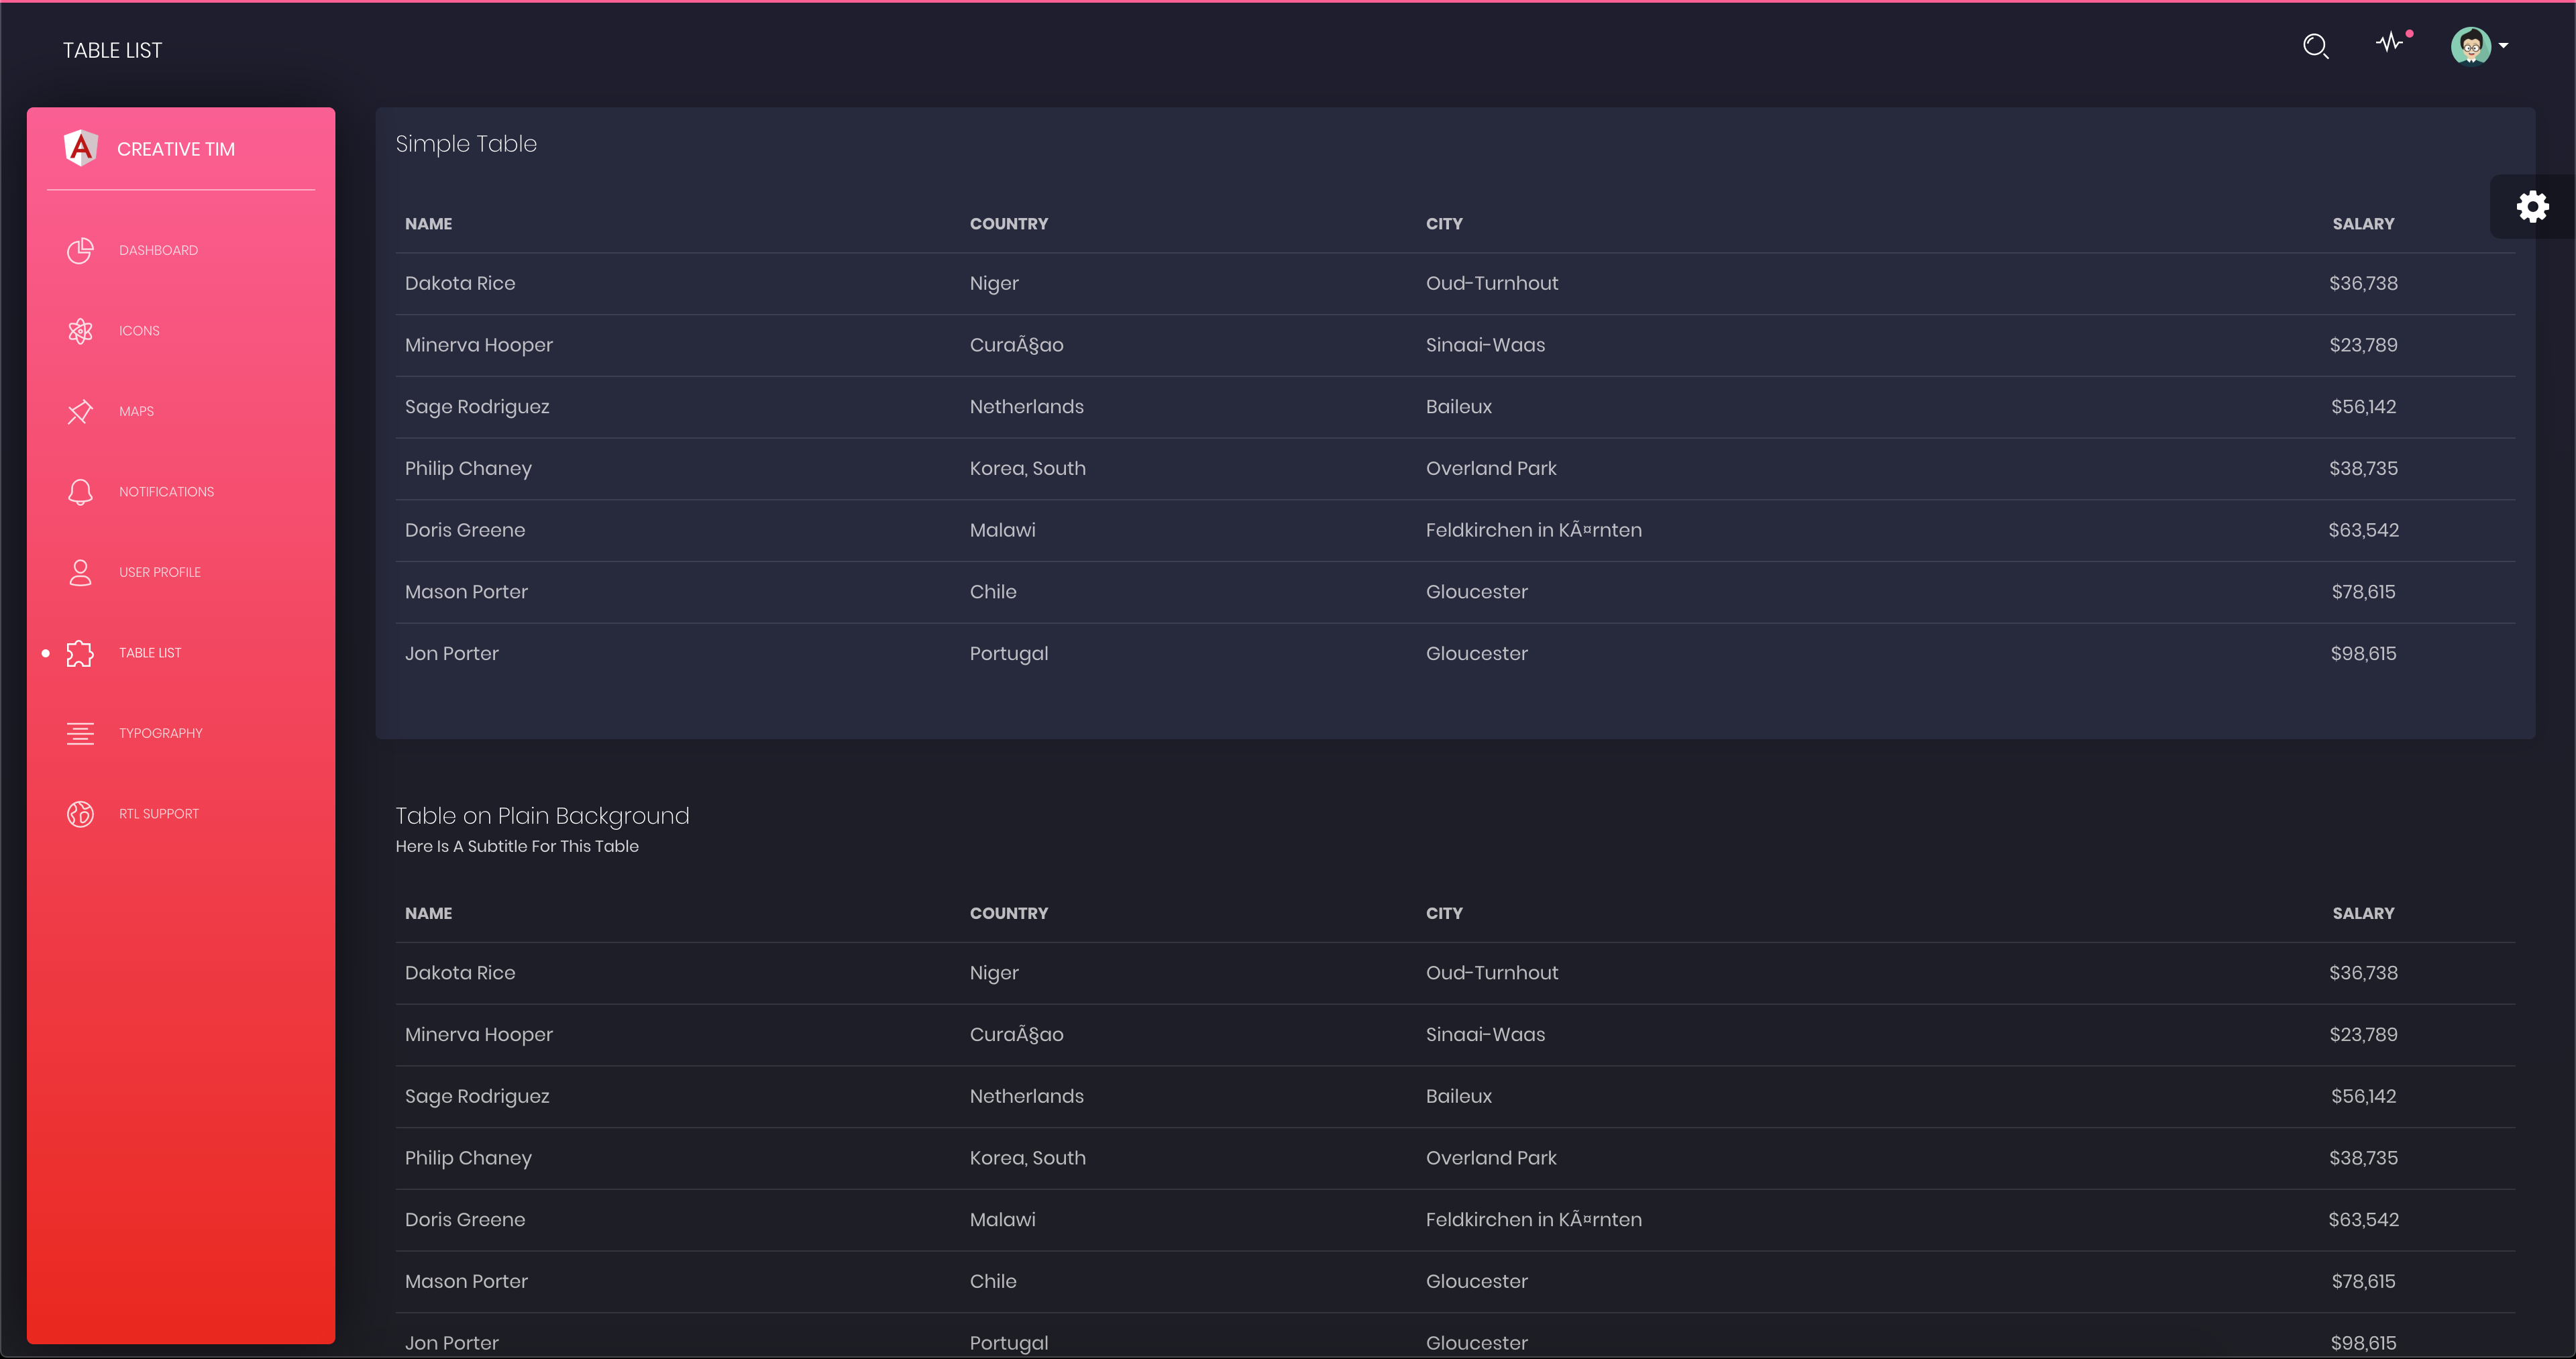Click the Notifications bell icon
This screenshot has width=2576, height=1359.
80,492
